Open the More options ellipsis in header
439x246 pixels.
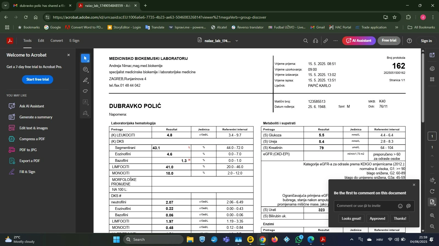[x=336, y=41]
